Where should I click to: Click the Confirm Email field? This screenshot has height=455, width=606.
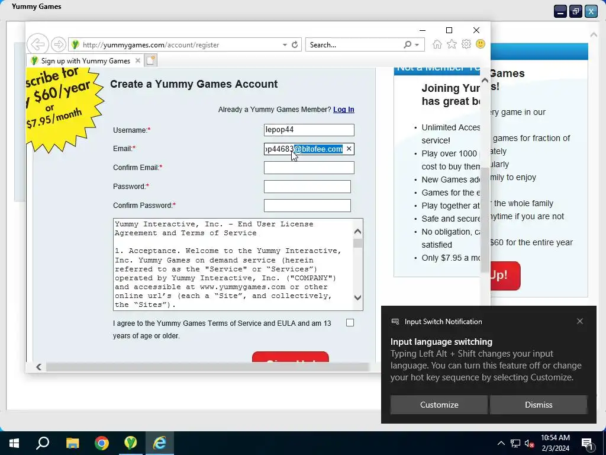tap(309, 168)
